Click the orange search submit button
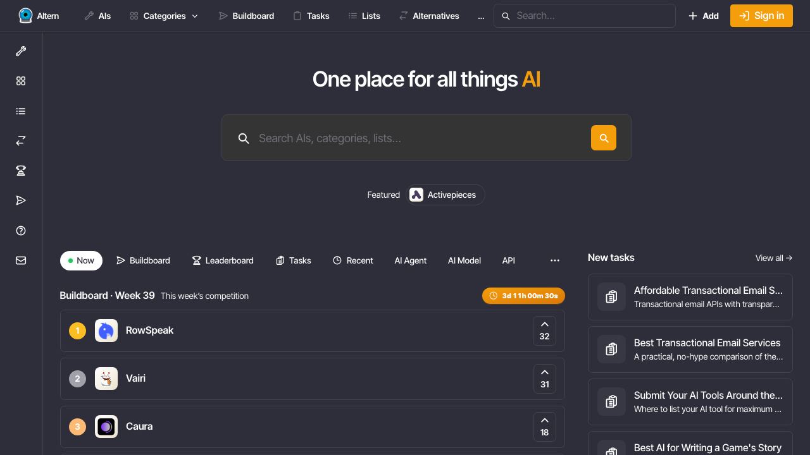The width and height of the screenshot is (810, 455). (604, 138)
